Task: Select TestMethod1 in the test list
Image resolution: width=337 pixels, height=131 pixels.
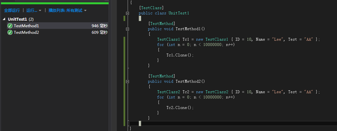Action: point(57,26)
